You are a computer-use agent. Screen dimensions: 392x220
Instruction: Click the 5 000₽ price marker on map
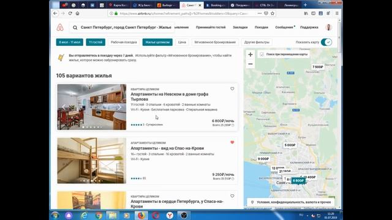coord(290,145)
